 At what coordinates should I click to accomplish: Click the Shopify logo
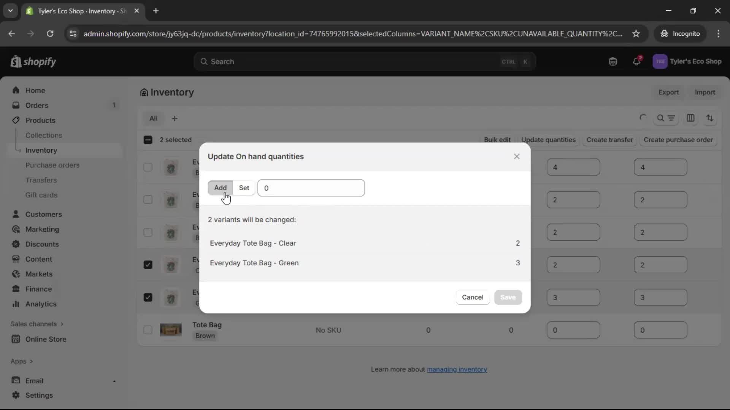point(33,61)
